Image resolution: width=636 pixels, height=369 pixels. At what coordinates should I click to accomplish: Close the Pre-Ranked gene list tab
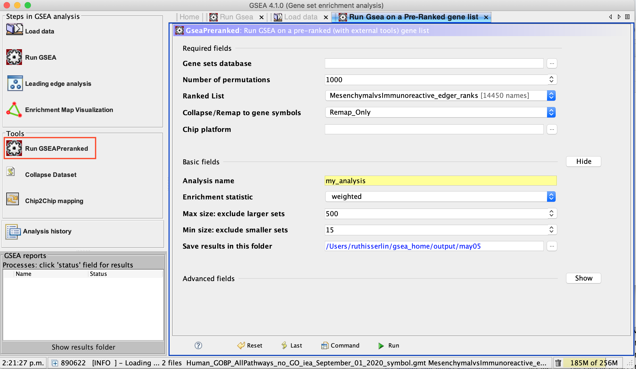pyautogui.click(x=486, y=17)
